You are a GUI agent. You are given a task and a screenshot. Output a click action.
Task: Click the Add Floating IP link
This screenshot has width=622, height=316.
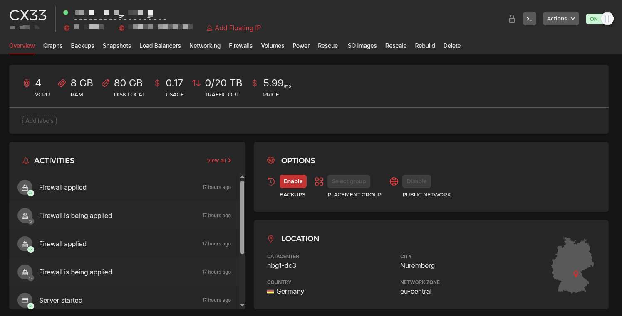click(x=234, y=28)
